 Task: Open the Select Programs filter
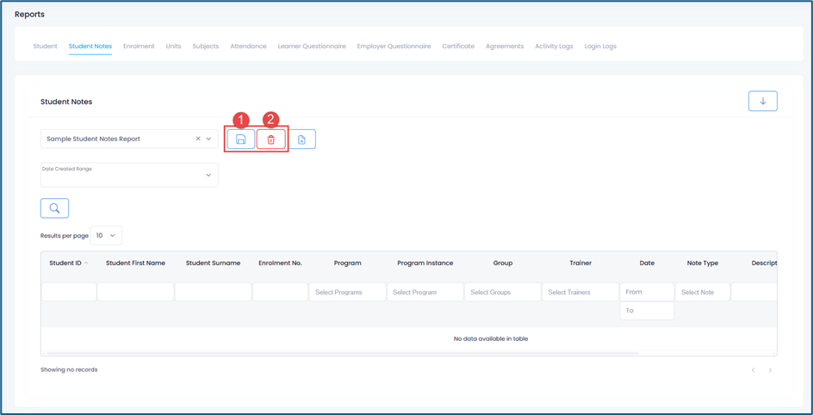[347, 293]
